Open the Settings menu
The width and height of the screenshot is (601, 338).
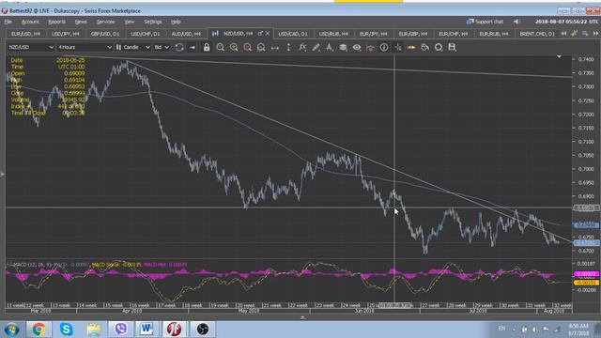pos(152,22)
